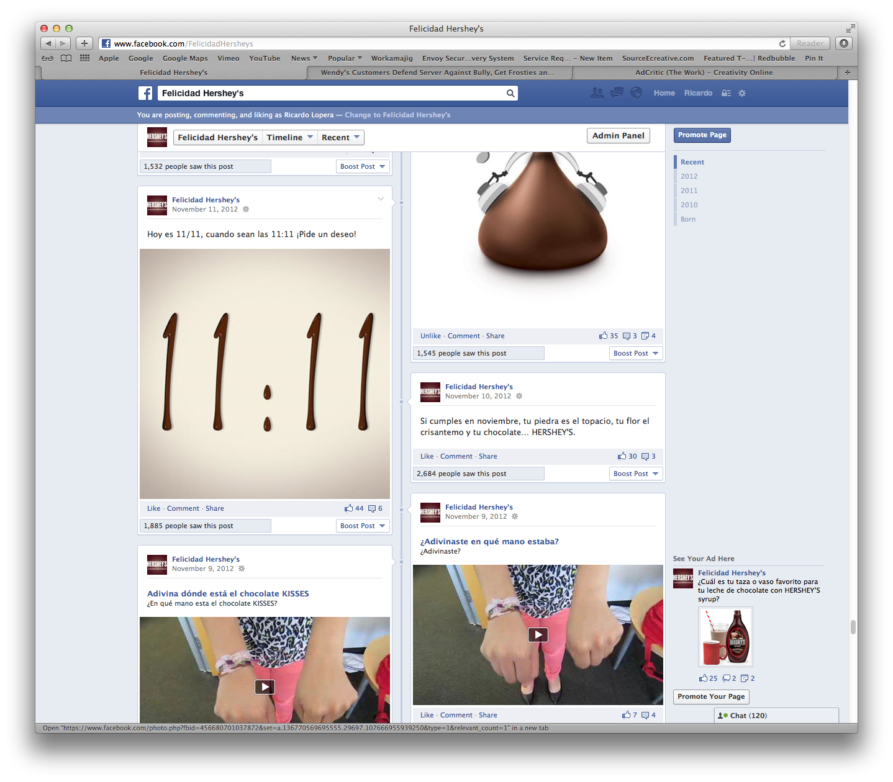Select the Felicidad Hershey's browser tab
The height and width of the screenshot is (782, 893).
point(174,73)
